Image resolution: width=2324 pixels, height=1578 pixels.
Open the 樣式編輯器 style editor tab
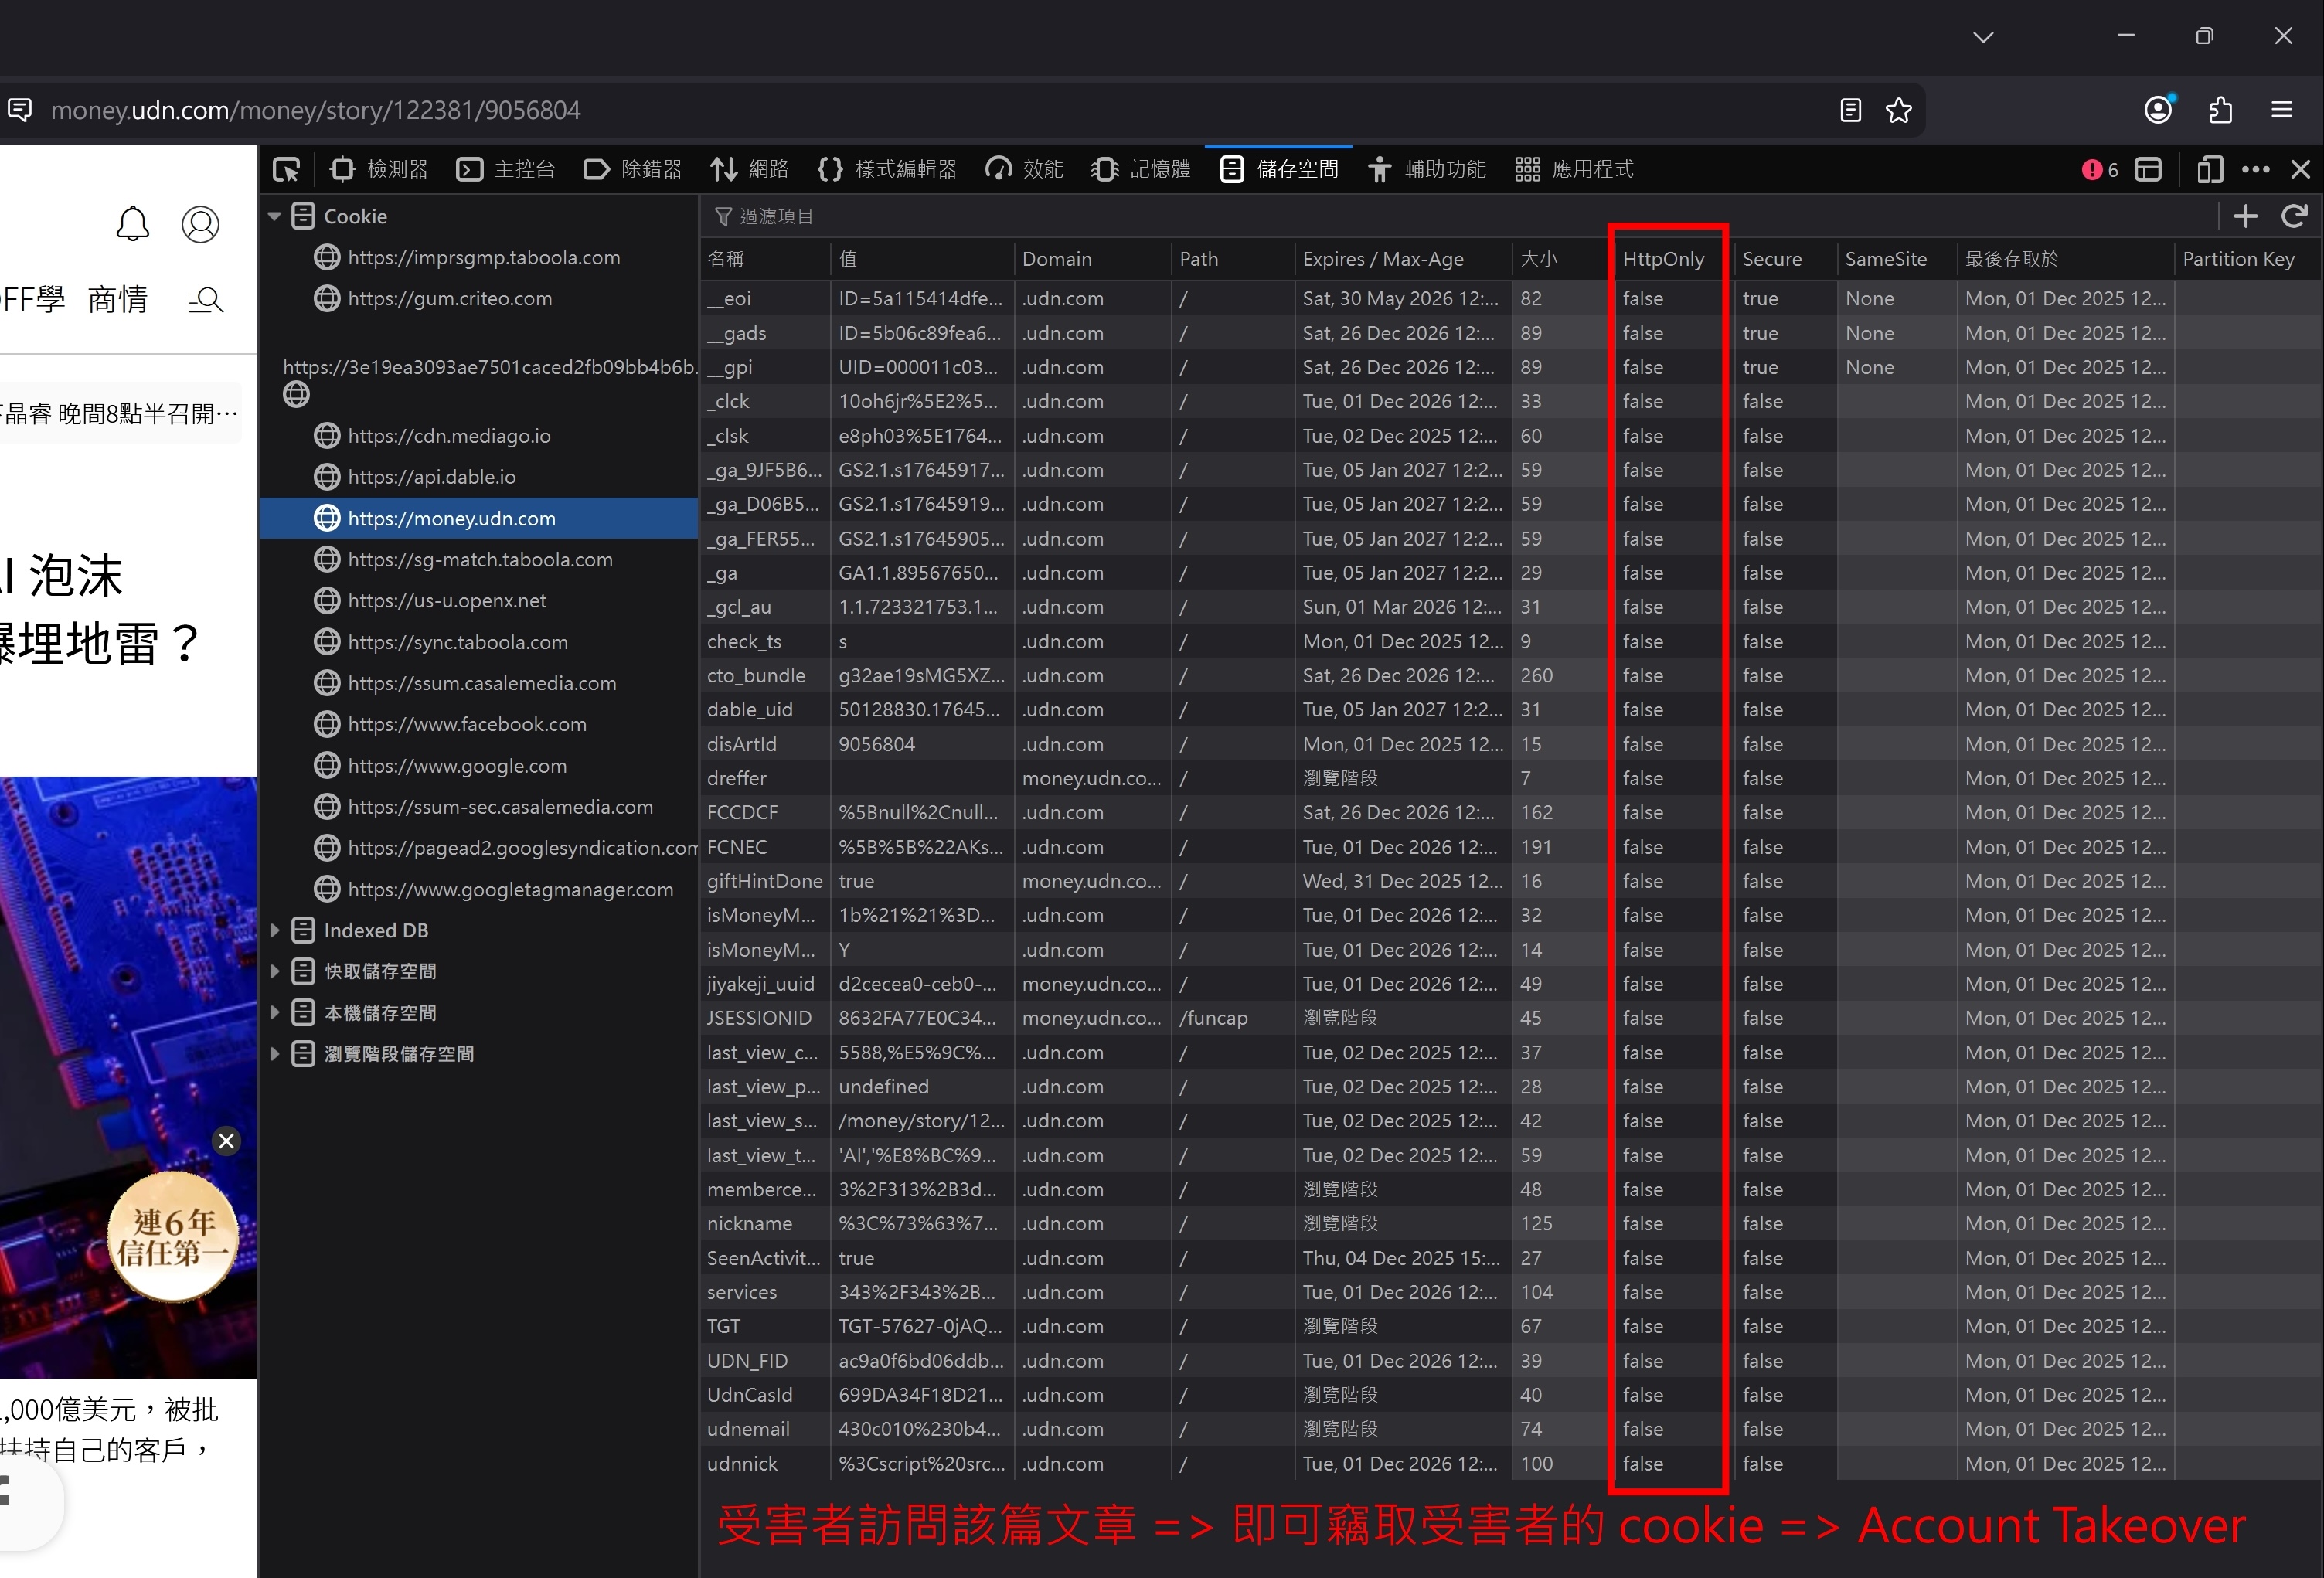(x=887, y=170)
